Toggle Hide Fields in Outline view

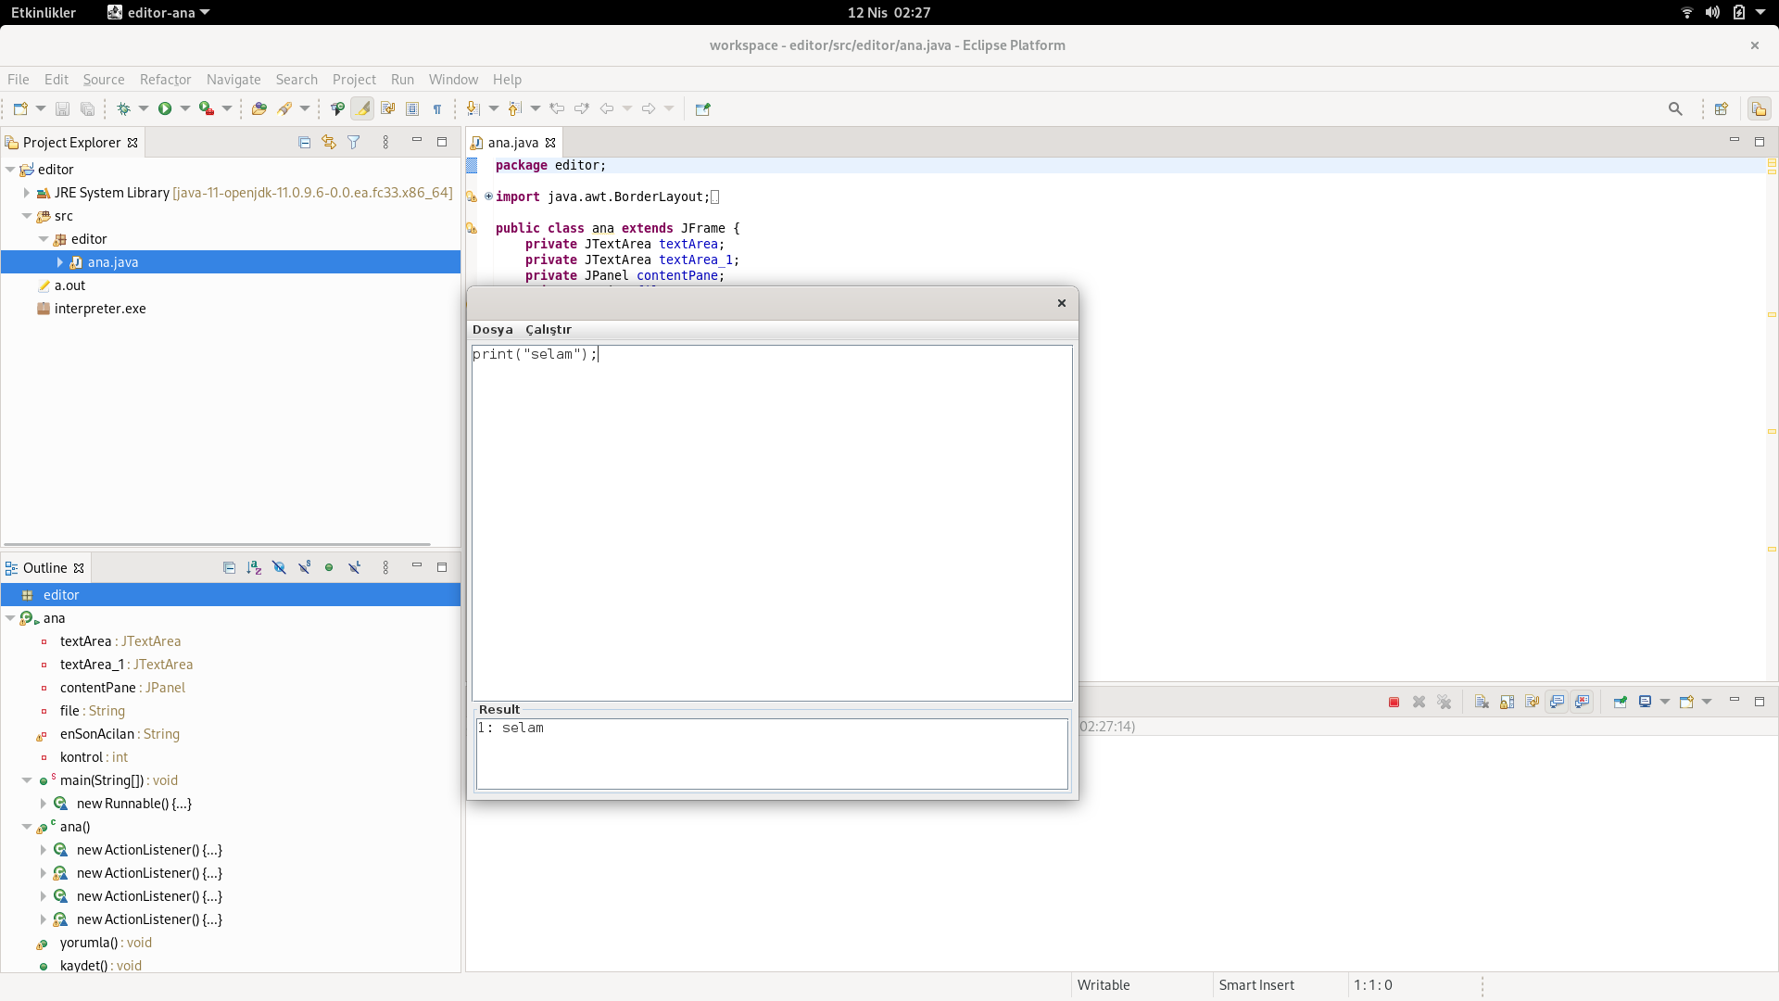point(279,567)
